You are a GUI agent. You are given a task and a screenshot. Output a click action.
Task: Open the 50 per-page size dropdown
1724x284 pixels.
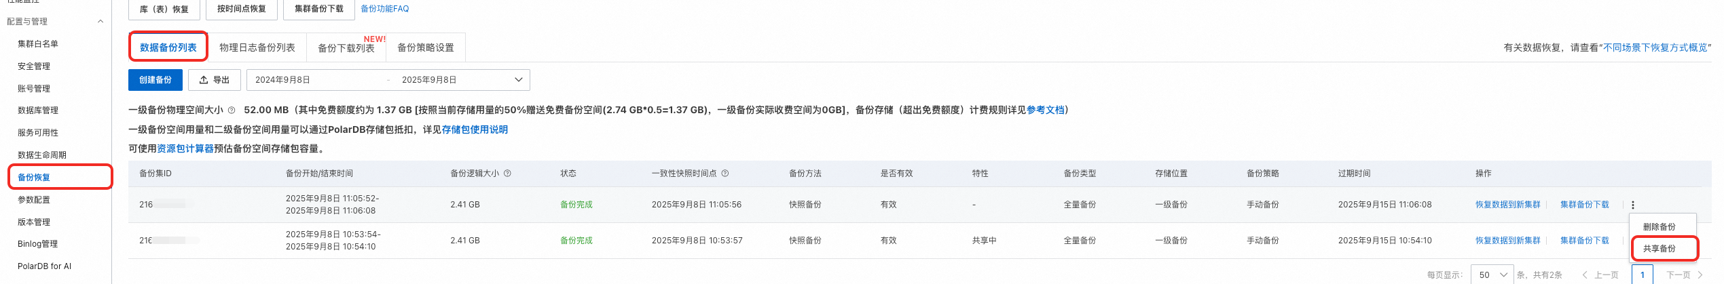[x=1492, y=275]
